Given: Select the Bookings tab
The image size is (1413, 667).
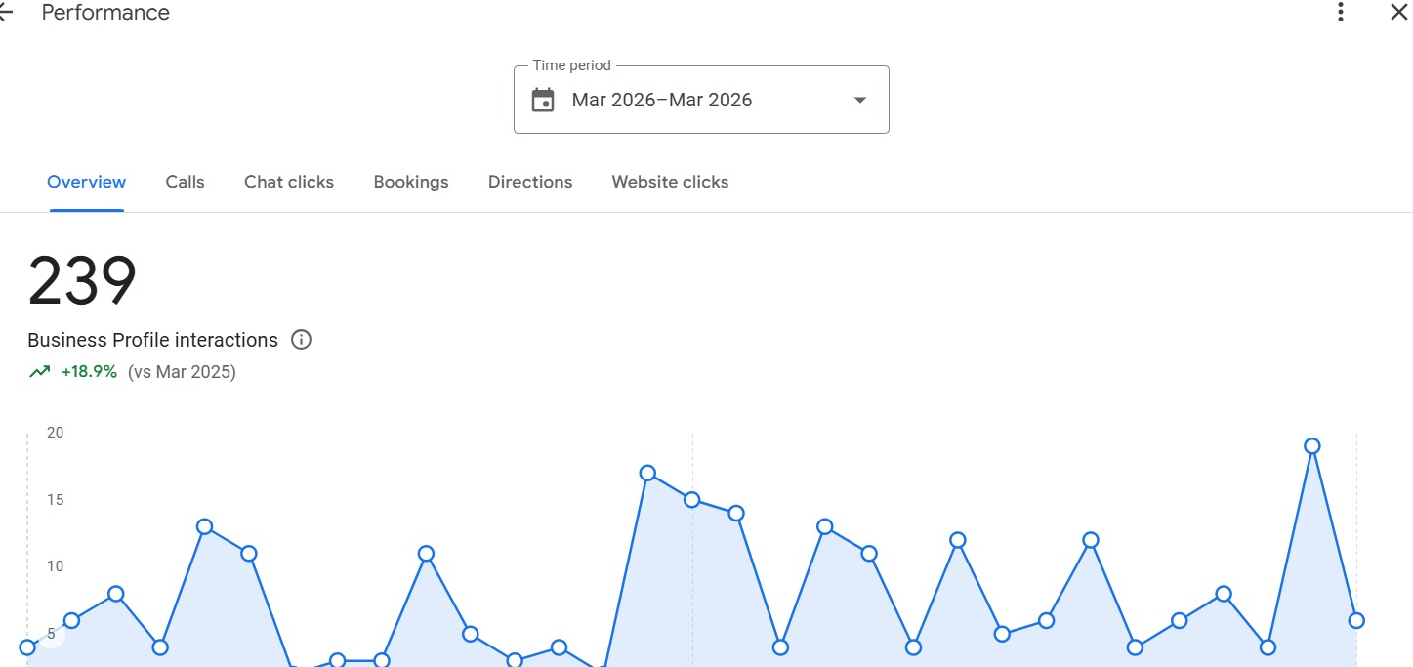Looking at the screenshot, I should (410, 182).
